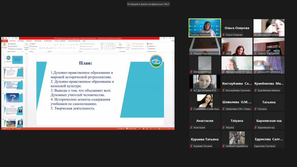Click the Paste (Вставить) clipboard icon

(x=5, y=45)
